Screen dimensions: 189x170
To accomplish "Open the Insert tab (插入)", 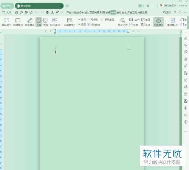I will point(87,12).
